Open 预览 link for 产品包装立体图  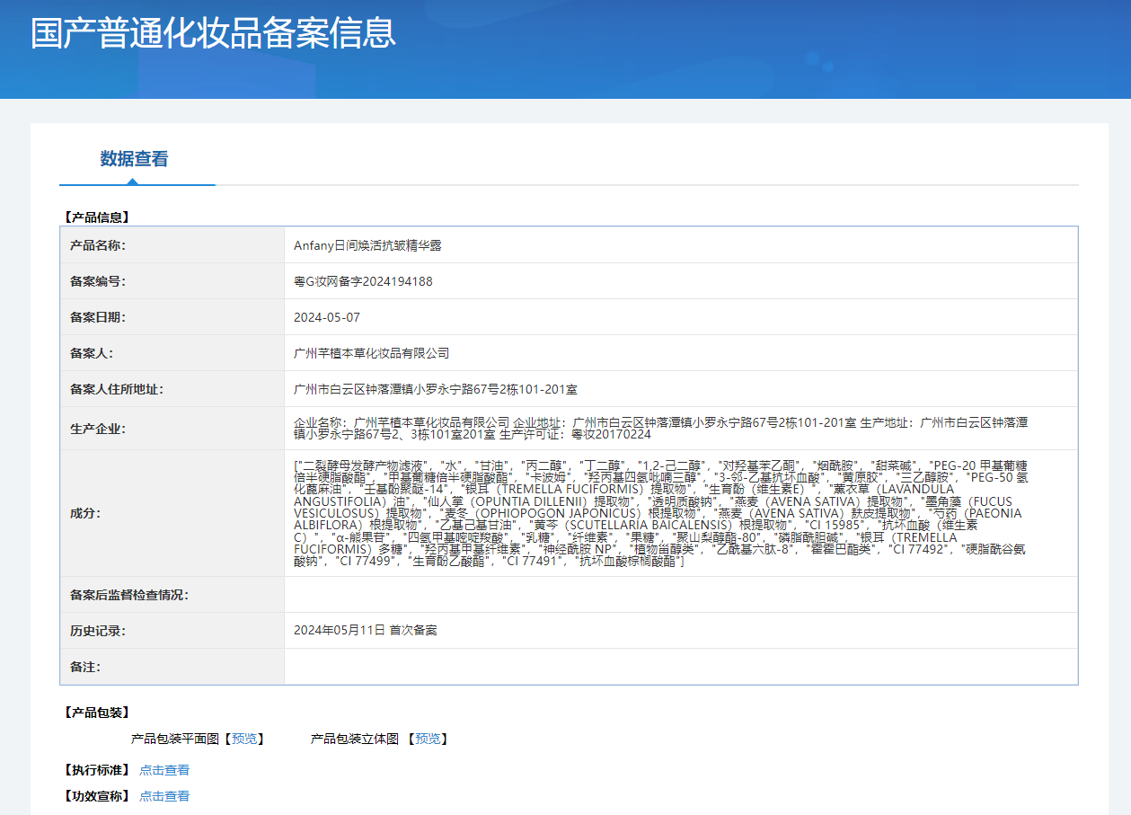428,739
